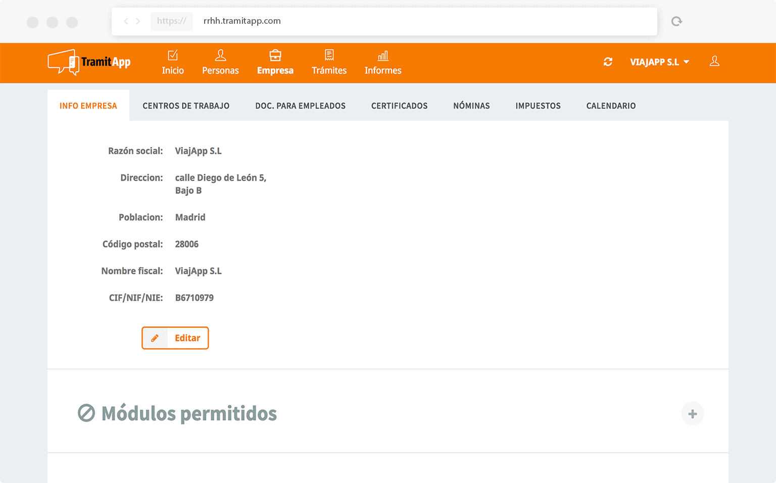Go forward with browser forward arrow
The height and width of the screenshot is (483, 776).
click(138, 21)
